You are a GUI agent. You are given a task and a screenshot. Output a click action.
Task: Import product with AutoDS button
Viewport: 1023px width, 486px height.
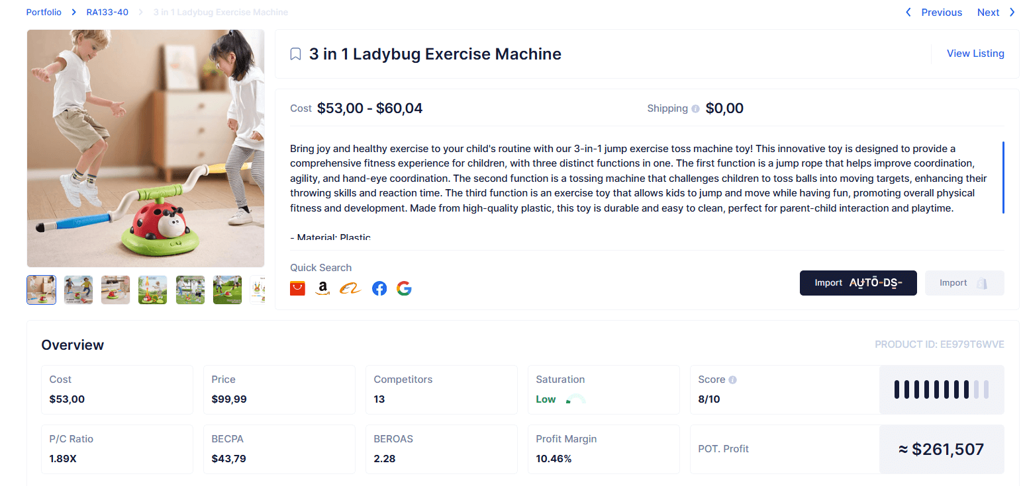[858, 283]
